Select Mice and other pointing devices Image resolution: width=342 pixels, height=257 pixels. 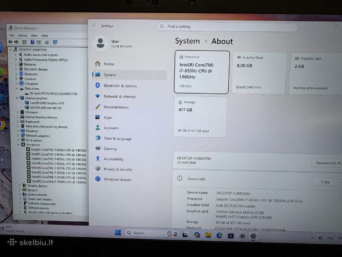pyautogui.click(x=46, y=127)
